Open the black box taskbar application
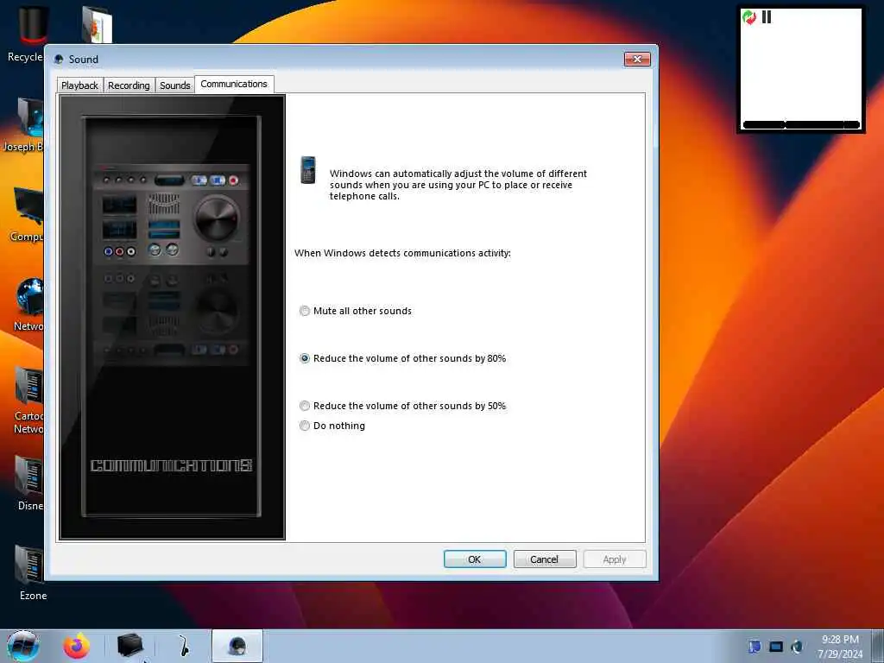This screenshot has width=884, height=663. (x=129, y=645)
